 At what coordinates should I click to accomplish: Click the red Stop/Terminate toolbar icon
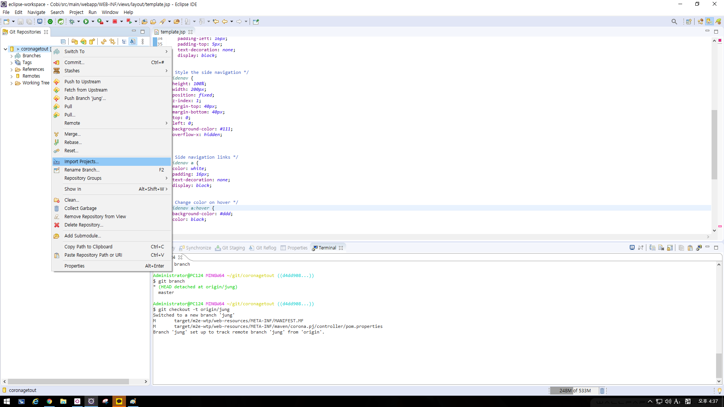coord(115,21)
